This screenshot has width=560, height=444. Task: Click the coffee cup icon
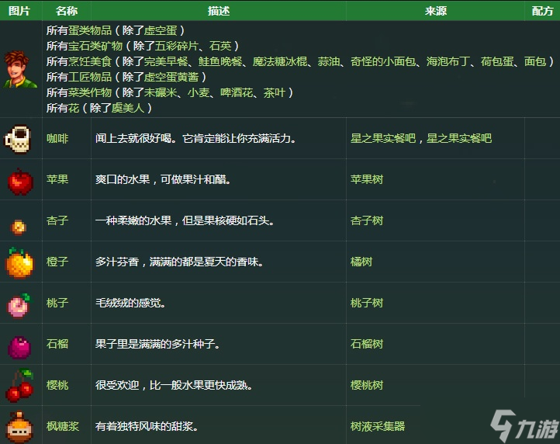pos(18,139)
